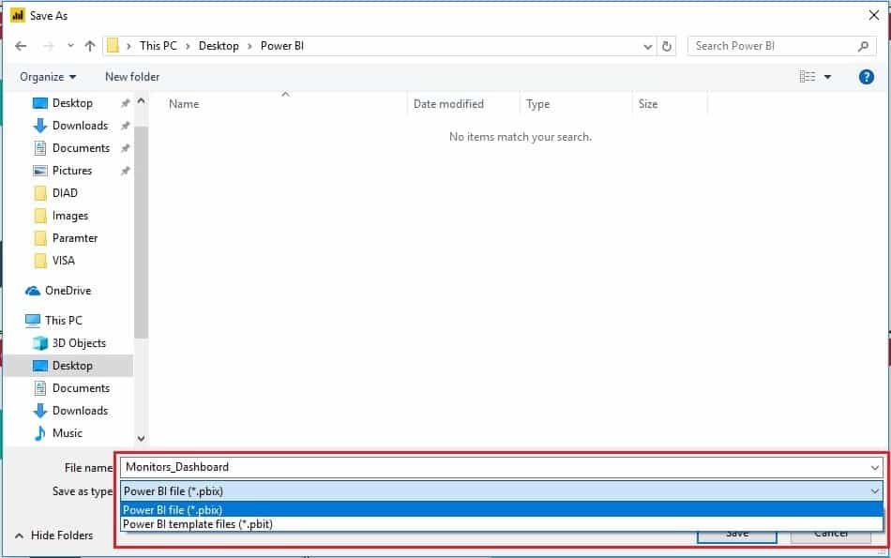The width and height of the screenshot is (891, 558).
Task: Click Power BI in the address path
Action: (x=282, y=46)
